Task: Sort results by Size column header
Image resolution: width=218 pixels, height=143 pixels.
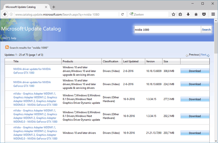Action: coord(166,62)
